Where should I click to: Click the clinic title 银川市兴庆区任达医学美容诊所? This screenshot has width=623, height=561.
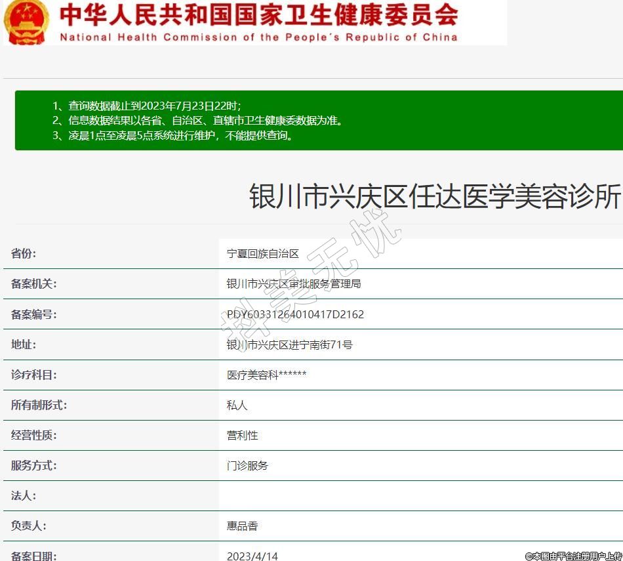tap(435, 196)
